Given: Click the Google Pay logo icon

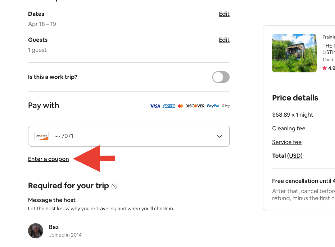Looking at the screenshot, I should (226, 106).
